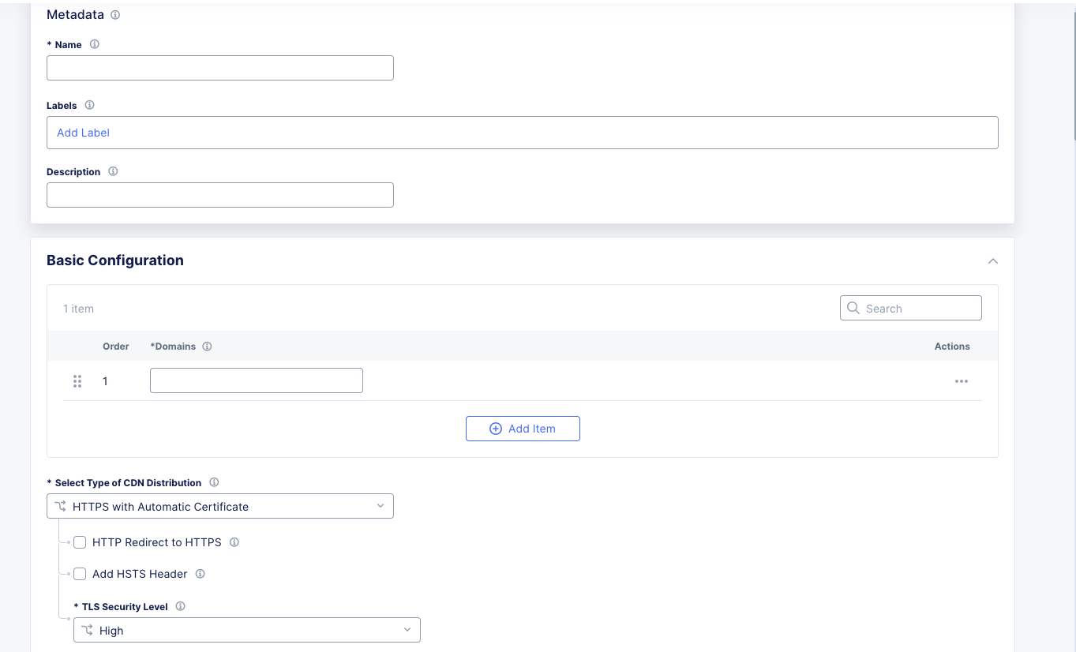The width and height of the screenshot is (1076, 652).
Task: Click info icon for Select Type of CDN Distribution
Action: click(214, 482)
